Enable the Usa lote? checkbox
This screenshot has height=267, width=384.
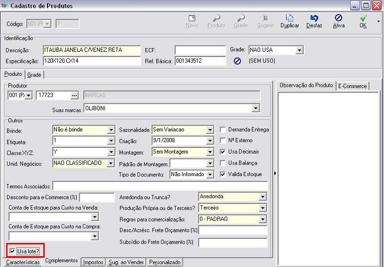click(x=13, y=252)
